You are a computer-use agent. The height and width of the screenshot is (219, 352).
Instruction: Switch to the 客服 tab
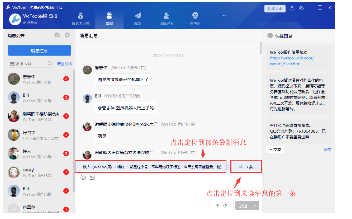[x=109, y=19]
